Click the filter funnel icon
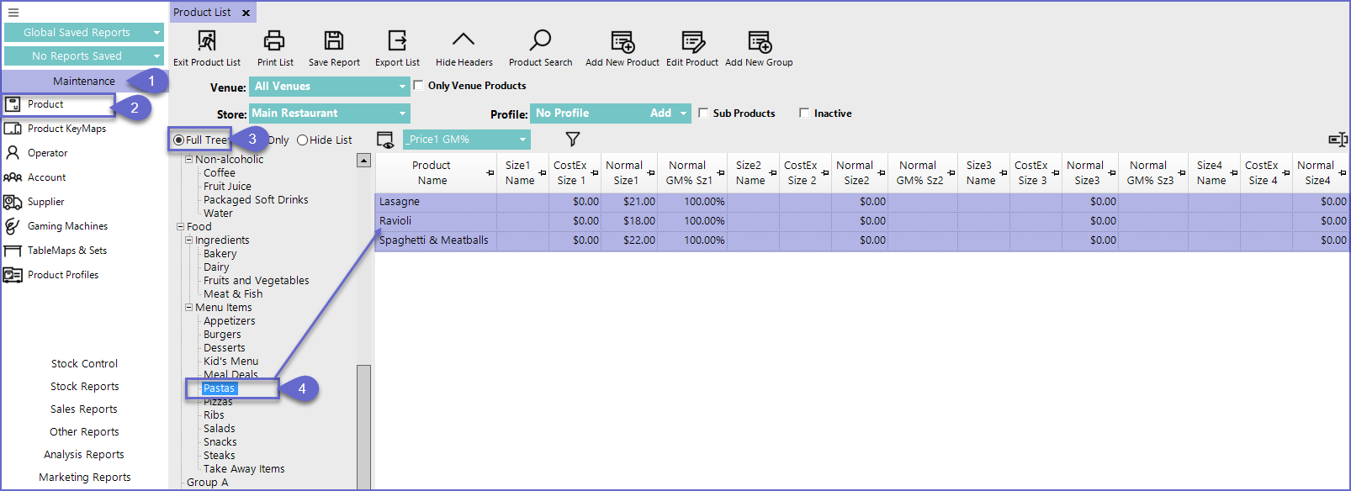This screenshot has width=1351, height=491. (573, 140)
